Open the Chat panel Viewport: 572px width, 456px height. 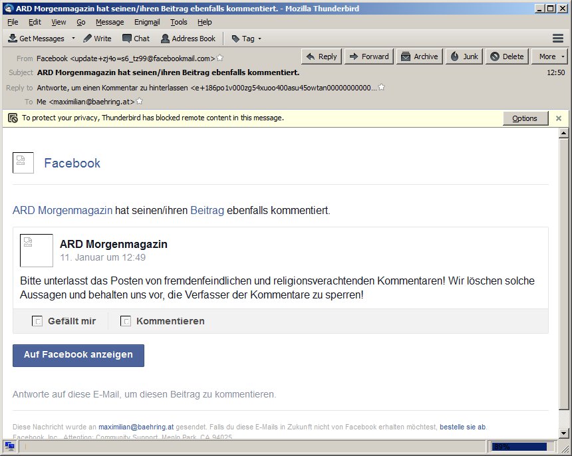tap(136, 39)
